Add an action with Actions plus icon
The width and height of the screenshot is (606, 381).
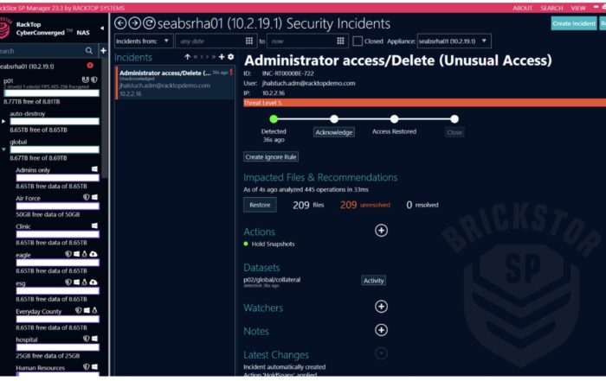pyautogui.click(x=381, y=230)
